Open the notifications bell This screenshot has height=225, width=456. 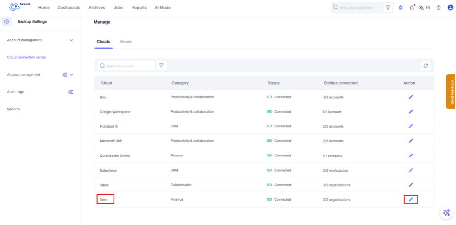point(412,8)
